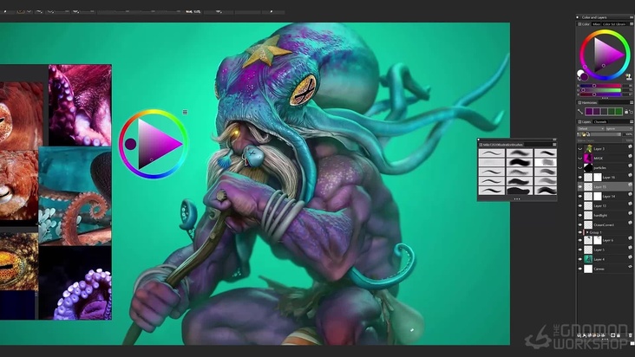The height and width of the screenshot is (357, 635).
Task: Click the Layer 6 mask thumbnail
Action: coord(598,240)
